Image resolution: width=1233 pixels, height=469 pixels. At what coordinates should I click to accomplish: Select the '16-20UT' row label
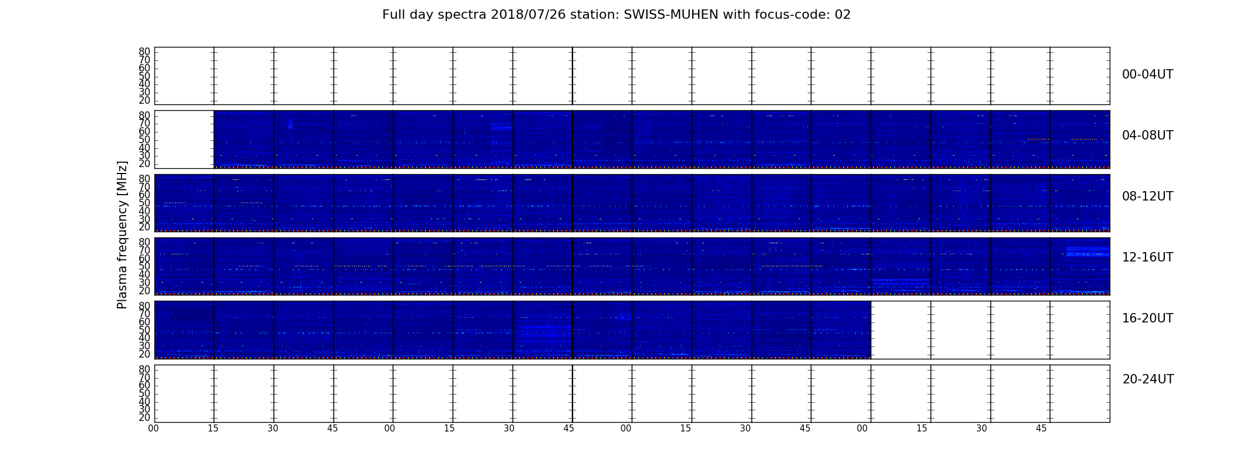tap(1147, 318)
